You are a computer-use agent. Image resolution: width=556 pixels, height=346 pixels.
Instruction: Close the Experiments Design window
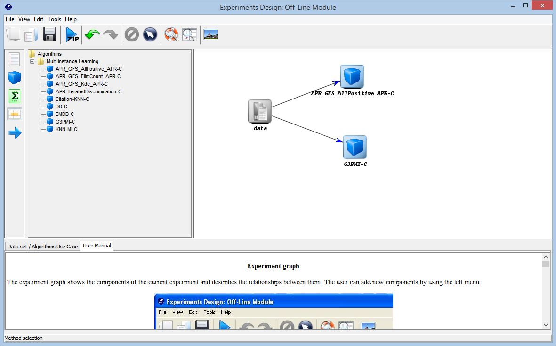tap(542, 6)
